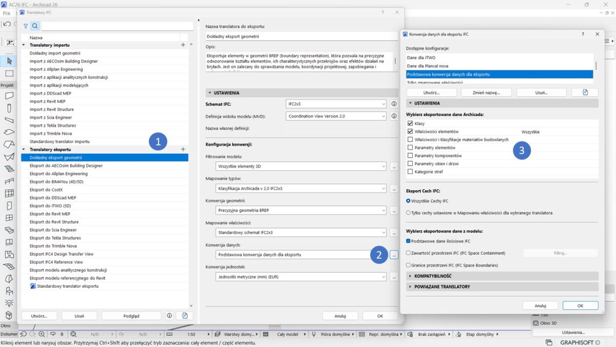Enable Właściwości i klasyfikacje materiałów budowlanych
The image size is (616, 347).
[x=410, y=139]
